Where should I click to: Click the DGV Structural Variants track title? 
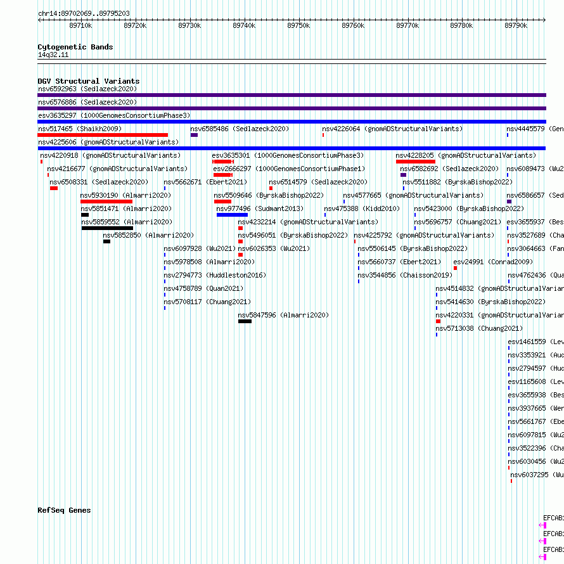(x=89, y=81)
